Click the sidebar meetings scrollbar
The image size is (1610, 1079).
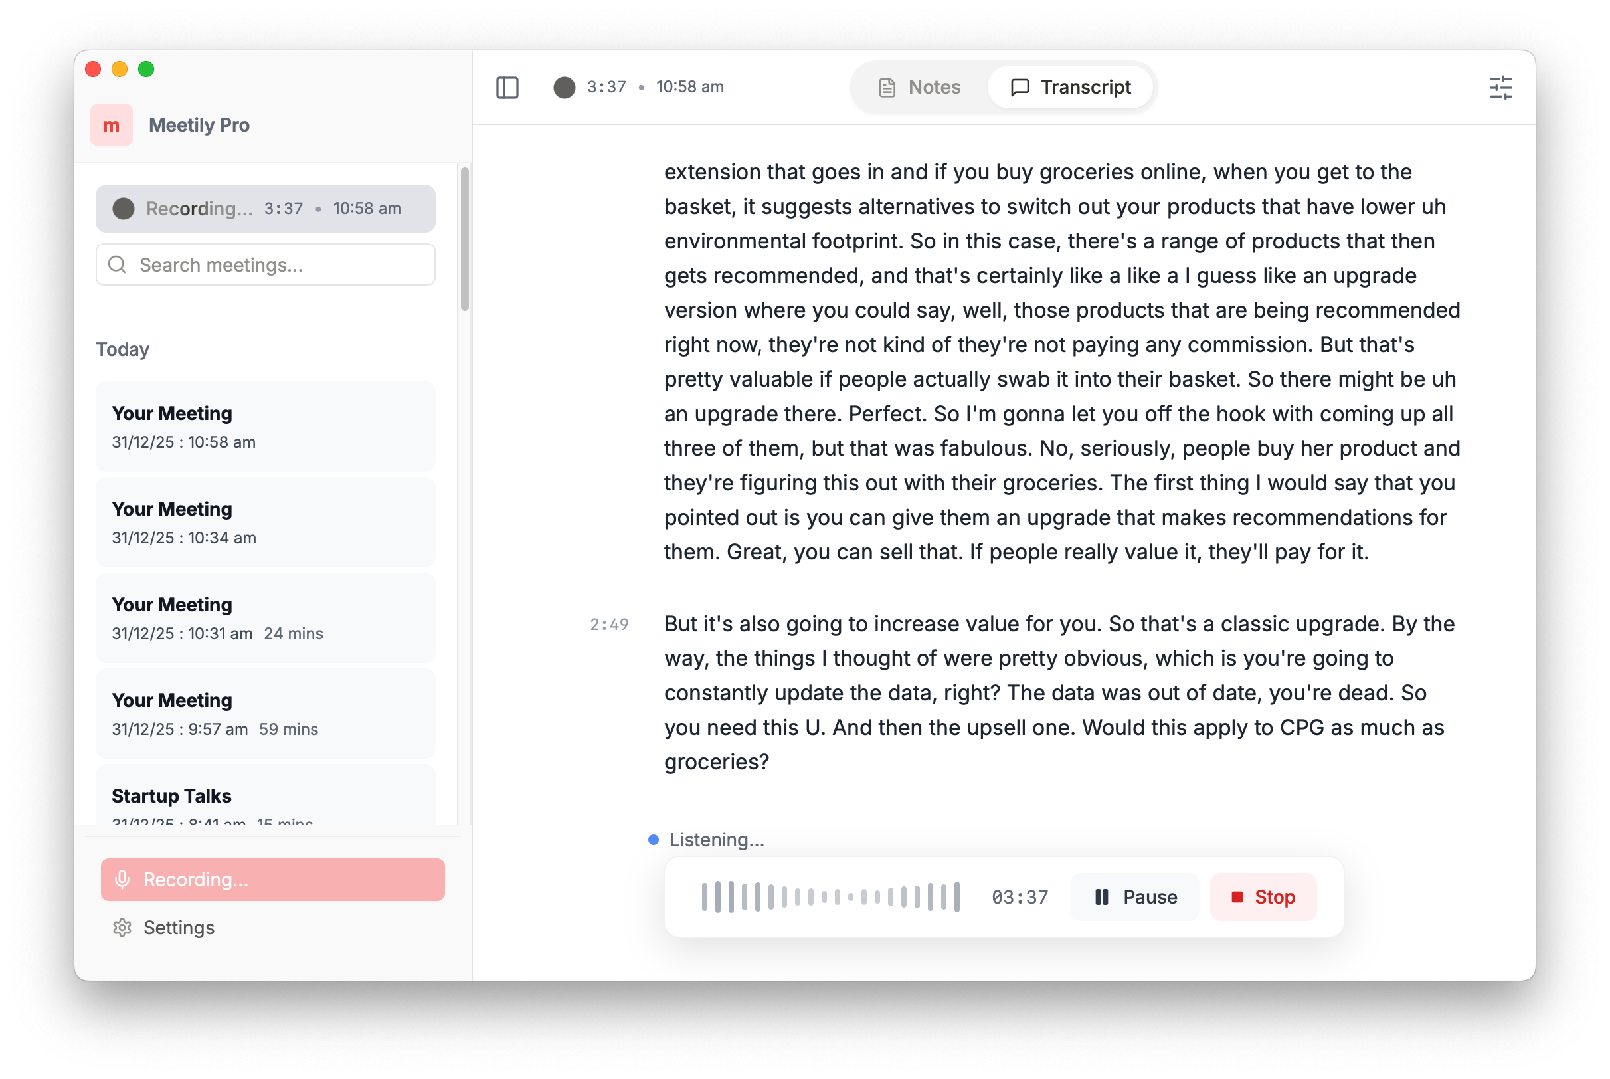point(465,239)
